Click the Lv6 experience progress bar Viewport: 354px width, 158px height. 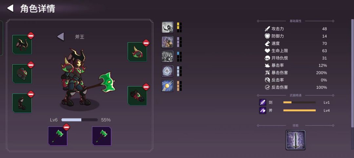pos(79,120)
